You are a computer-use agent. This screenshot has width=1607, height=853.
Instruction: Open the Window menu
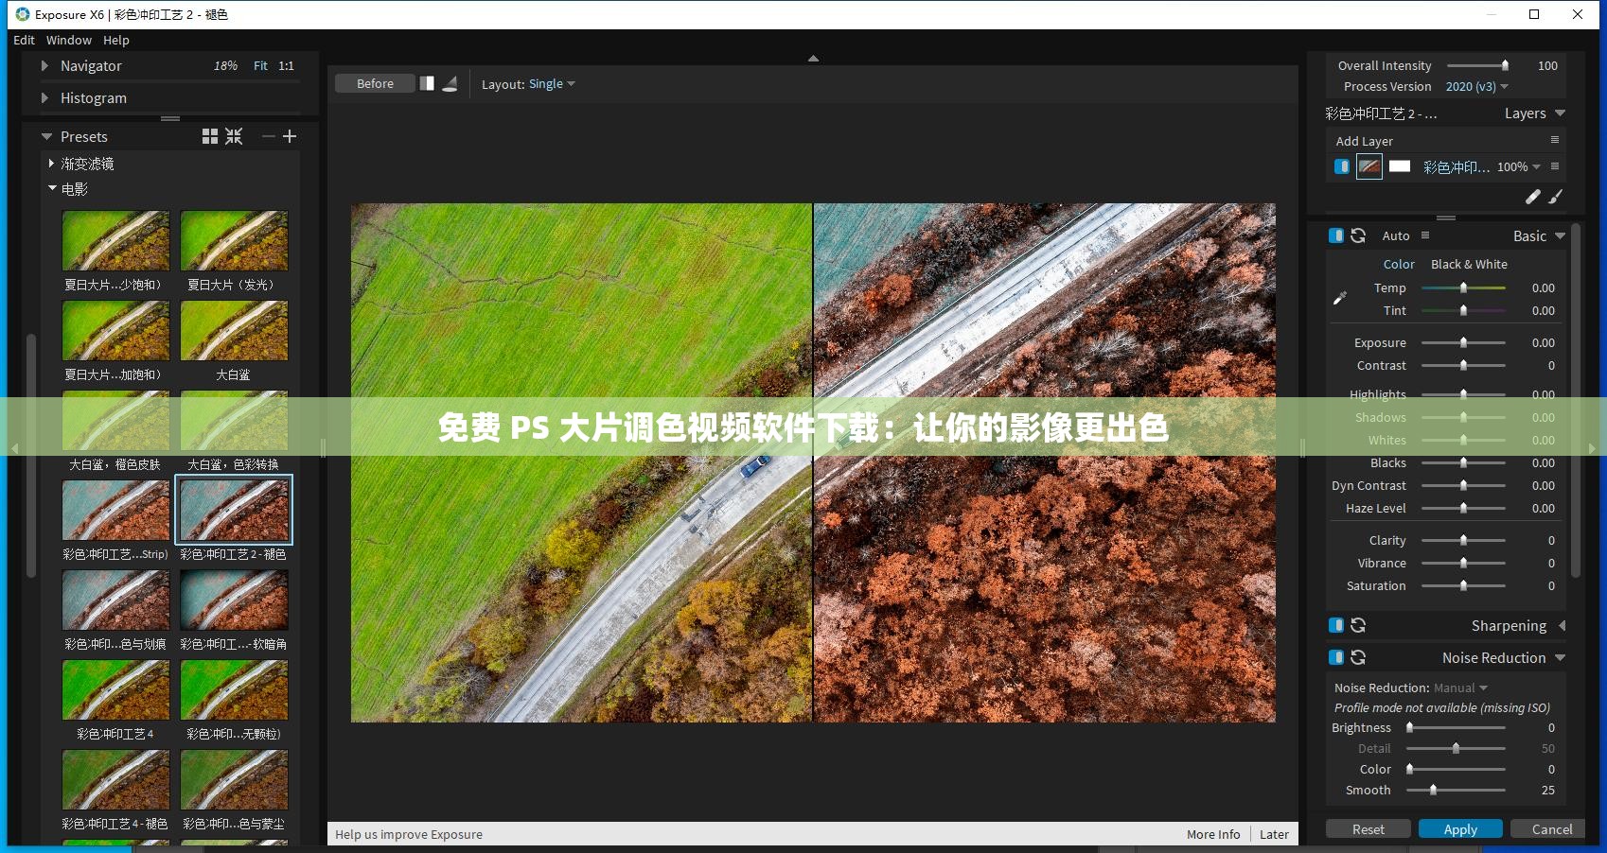68,40
